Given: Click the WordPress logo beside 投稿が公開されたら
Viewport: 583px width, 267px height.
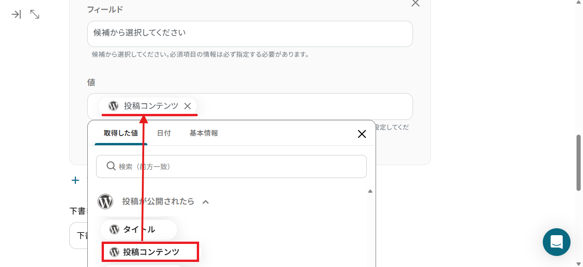Looking at the screenshot, I should [105, 202].
